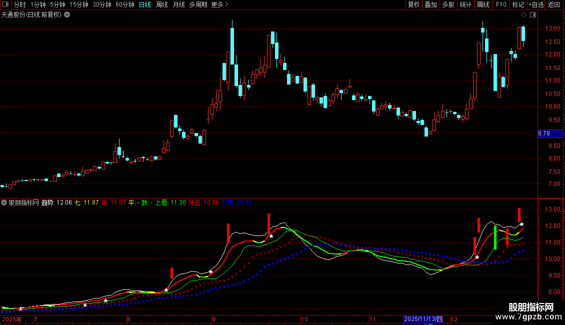Click 返回 to go back

[554, 4]
